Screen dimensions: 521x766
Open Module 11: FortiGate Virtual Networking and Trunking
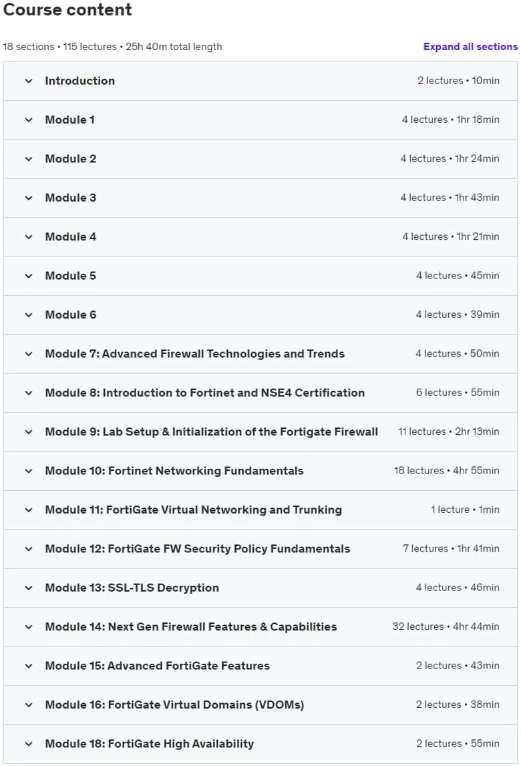(x=194, y=510)
